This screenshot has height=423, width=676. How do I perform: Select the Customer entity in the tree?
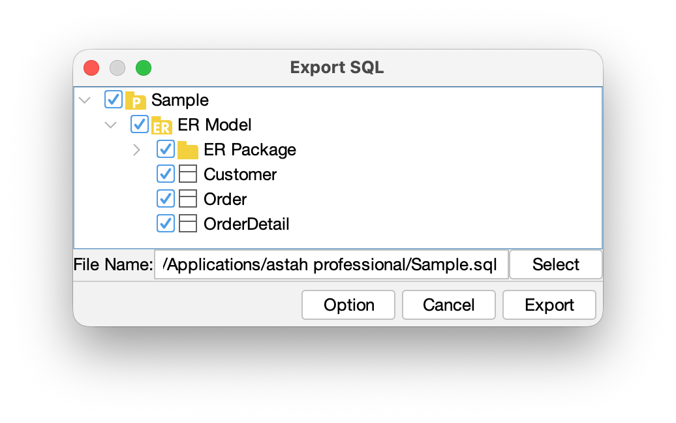pyautogui.click(x=240, y=174)
